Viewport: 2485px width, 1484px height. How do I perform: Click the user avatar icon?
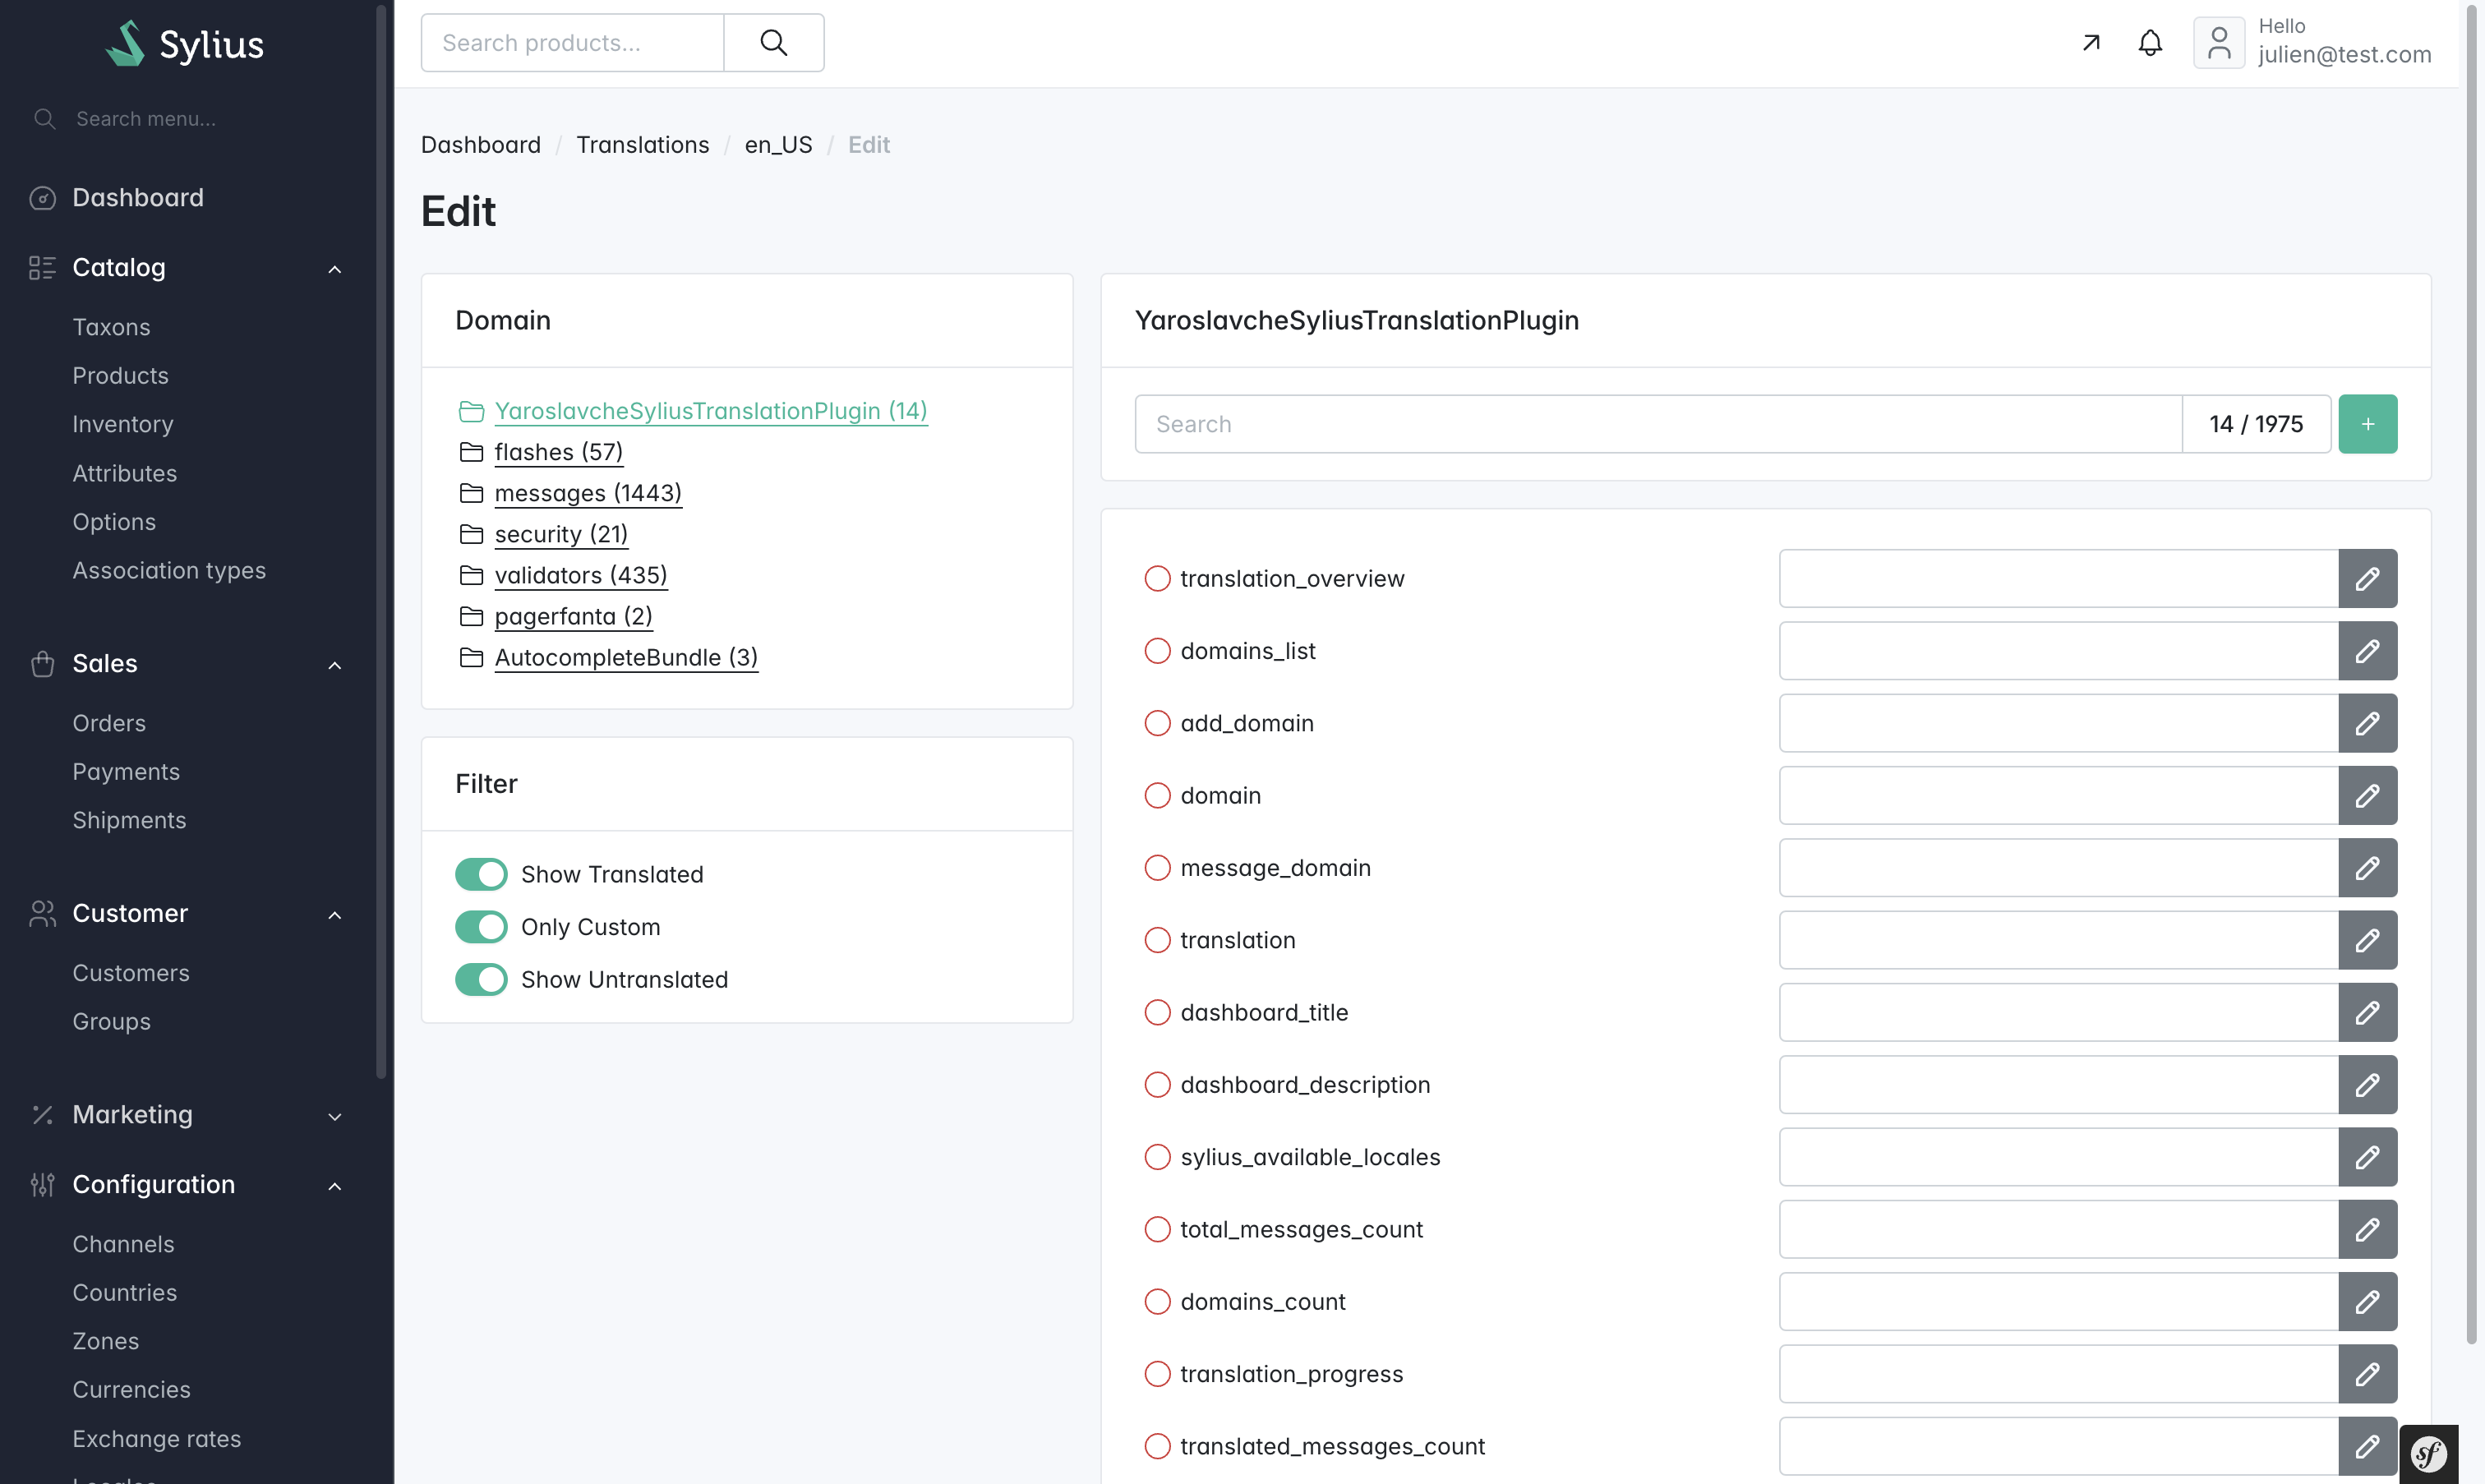click(x=2218, y=43)
